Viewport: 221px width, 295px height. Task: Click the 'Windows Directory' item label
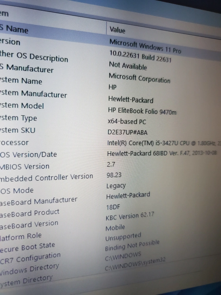[30, 270]
